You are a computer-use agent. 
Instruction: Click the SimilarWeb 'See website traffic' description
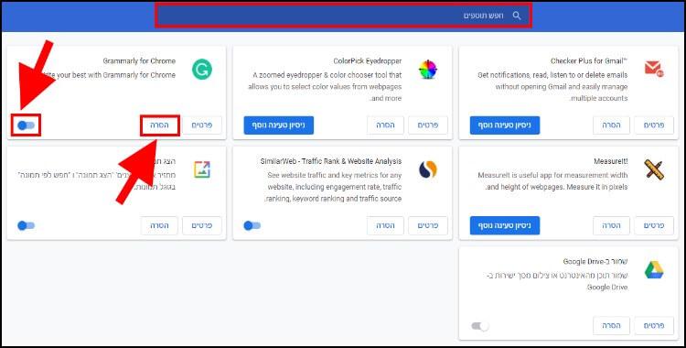click(333, 187)
